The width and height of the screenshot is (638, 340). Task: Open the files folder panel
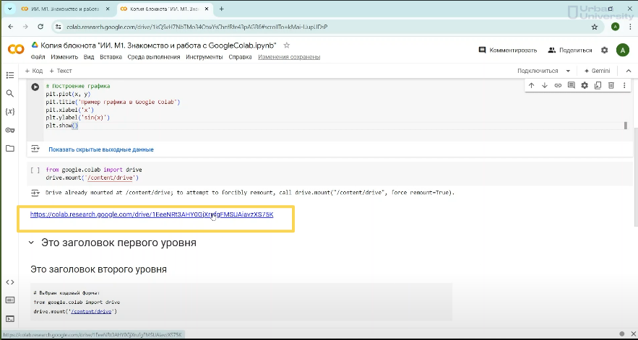10,149
